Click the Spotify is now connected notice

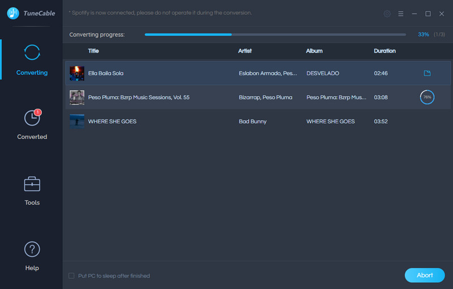[x=160, y=12]
